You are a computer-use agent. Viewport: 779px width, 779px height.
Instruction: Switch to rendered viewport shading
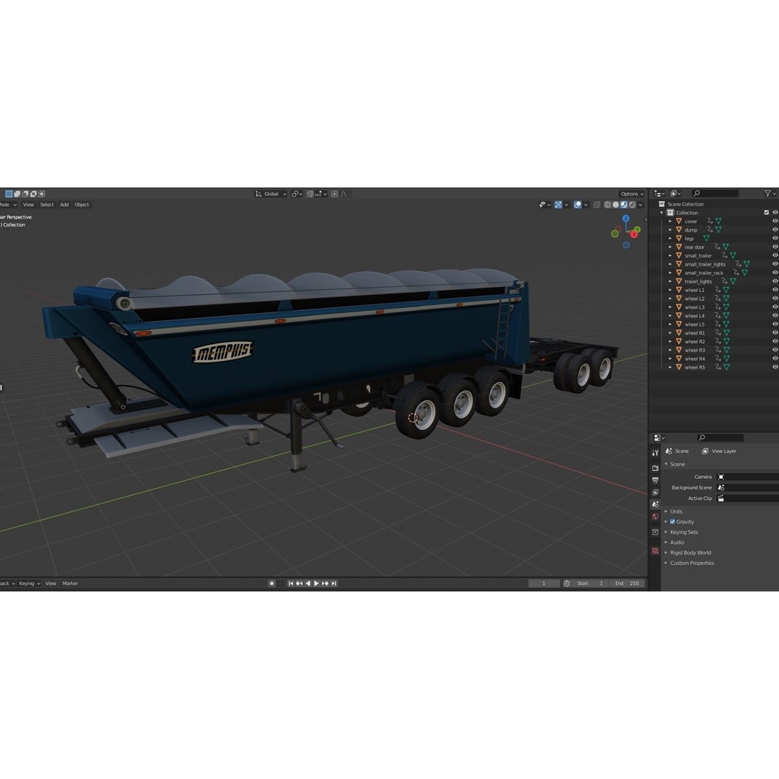click(633, 205)
